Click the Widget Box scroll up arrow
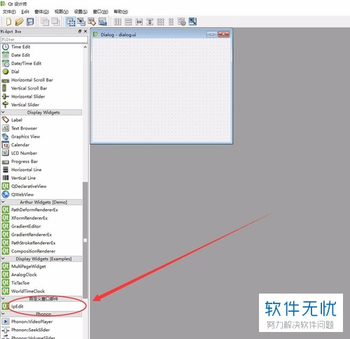Screen dimensions: 350x339 coord(85,47)
